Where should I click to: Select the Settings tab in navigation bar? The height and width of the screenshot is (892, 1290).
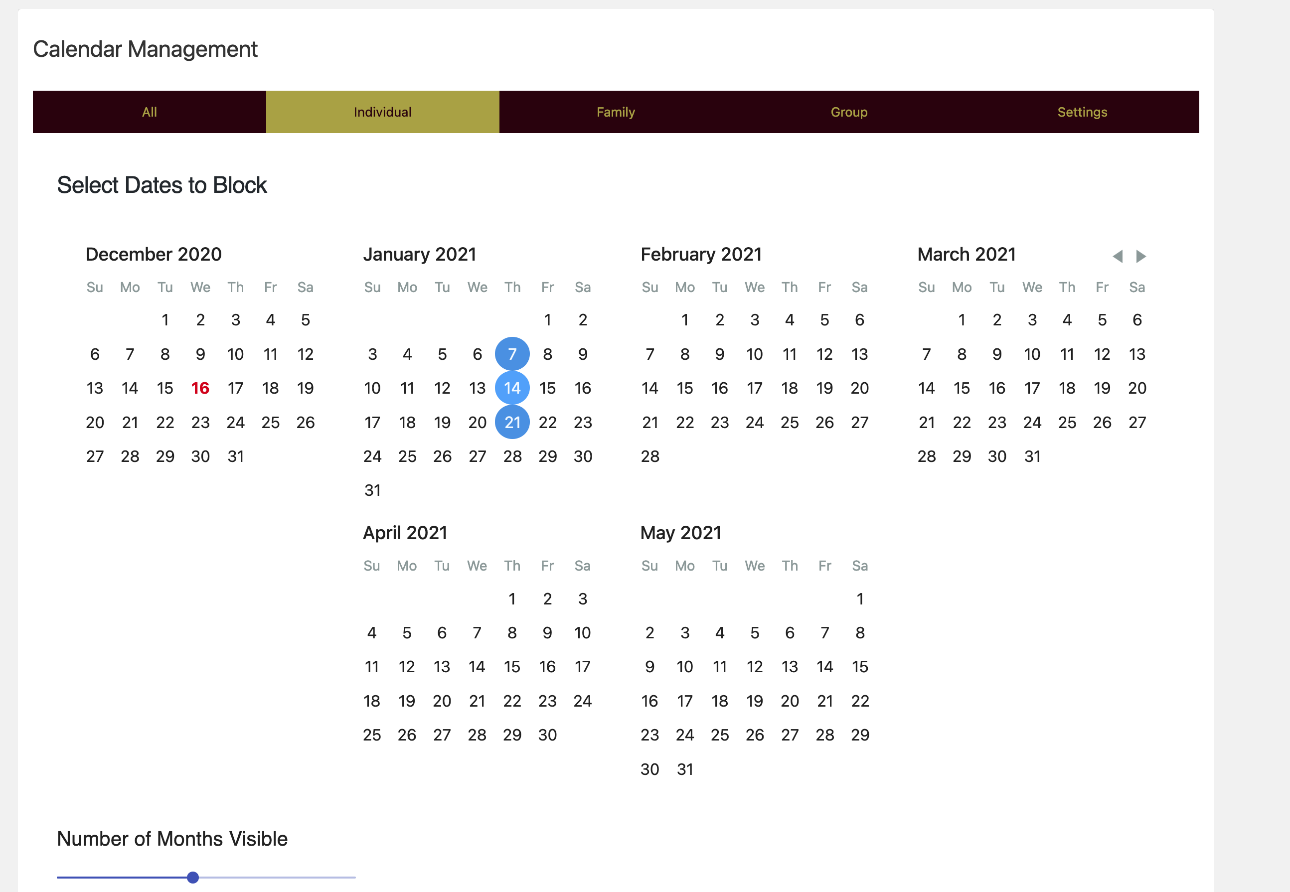tap(1082, 112)
